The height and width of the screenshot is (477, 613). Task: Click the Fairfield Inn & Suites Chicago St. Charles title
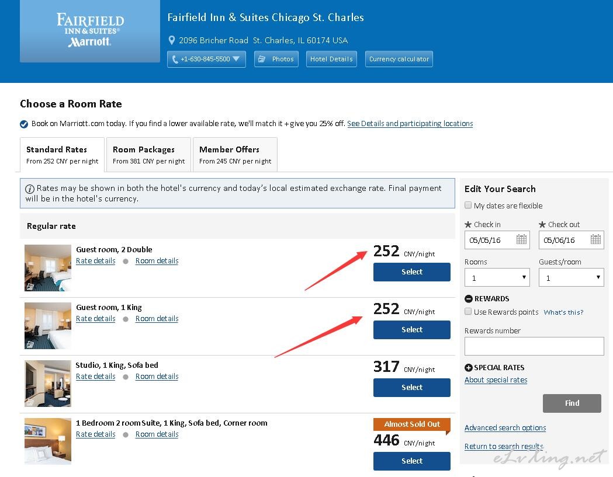(265, 18)
